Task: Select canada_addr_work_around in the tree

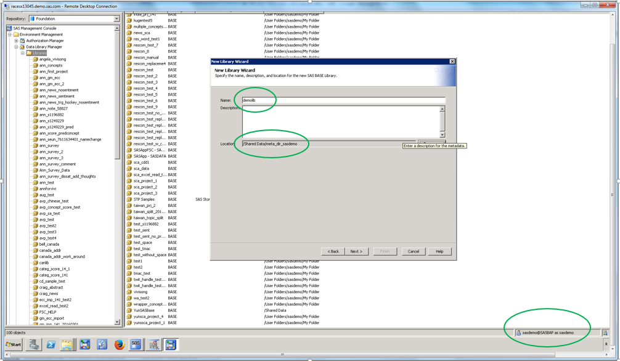Action: coord(62,257)
